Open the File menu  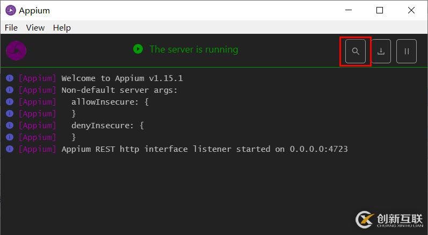(11, 27)
